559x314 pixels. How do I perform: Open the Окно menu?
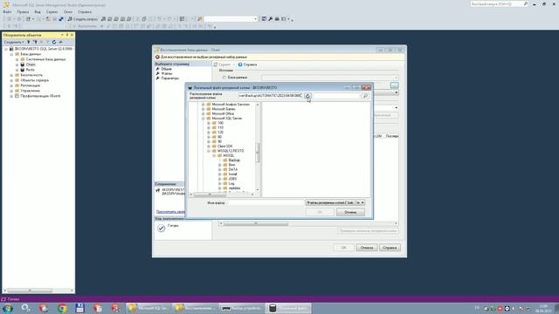pos(68,11)
